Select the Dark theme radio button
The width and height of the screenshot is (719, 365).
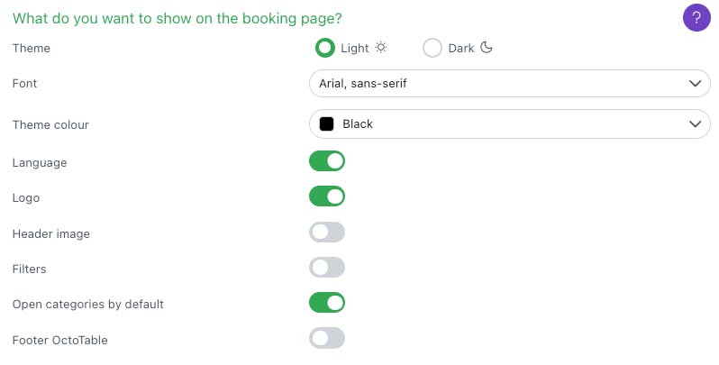pyautogui.click(x=432, y=48)
